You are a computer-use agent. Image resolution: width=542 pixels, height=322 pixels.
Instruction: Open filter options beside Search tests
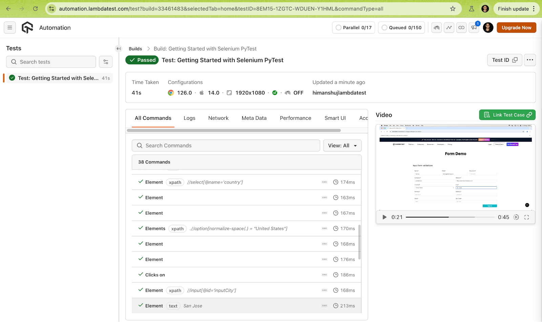tap(106, 62)
